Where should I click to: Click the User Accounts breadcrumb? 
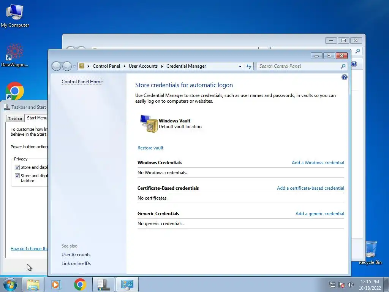click(x=143, y=66)
